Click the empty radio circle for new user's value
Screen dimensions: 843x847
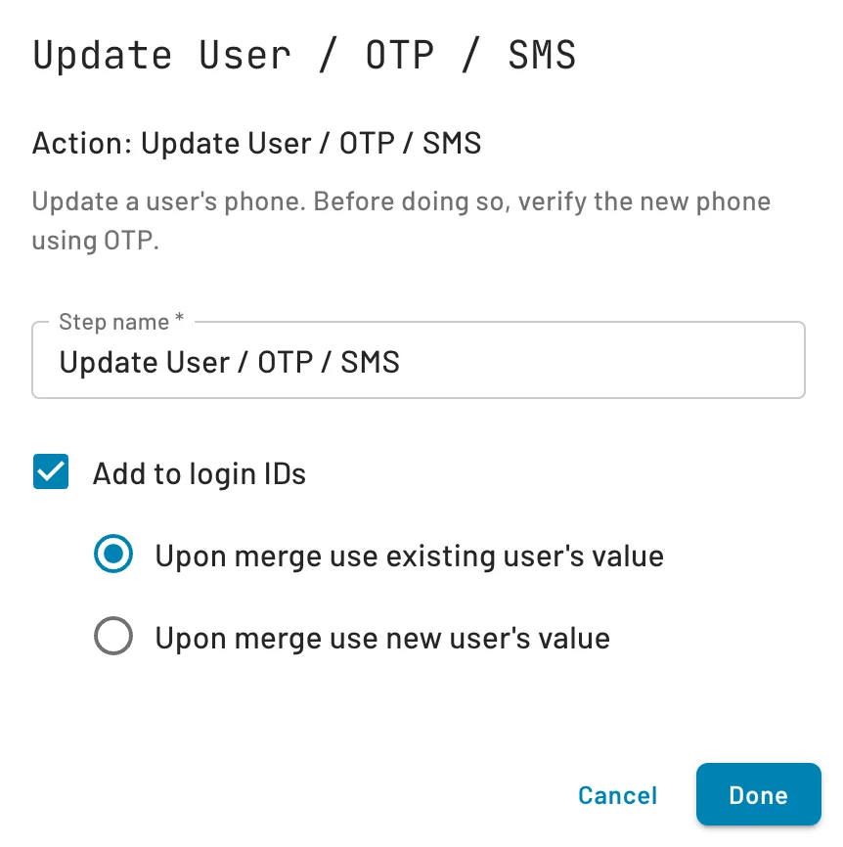pyautogui.click(x=113, y=638)
